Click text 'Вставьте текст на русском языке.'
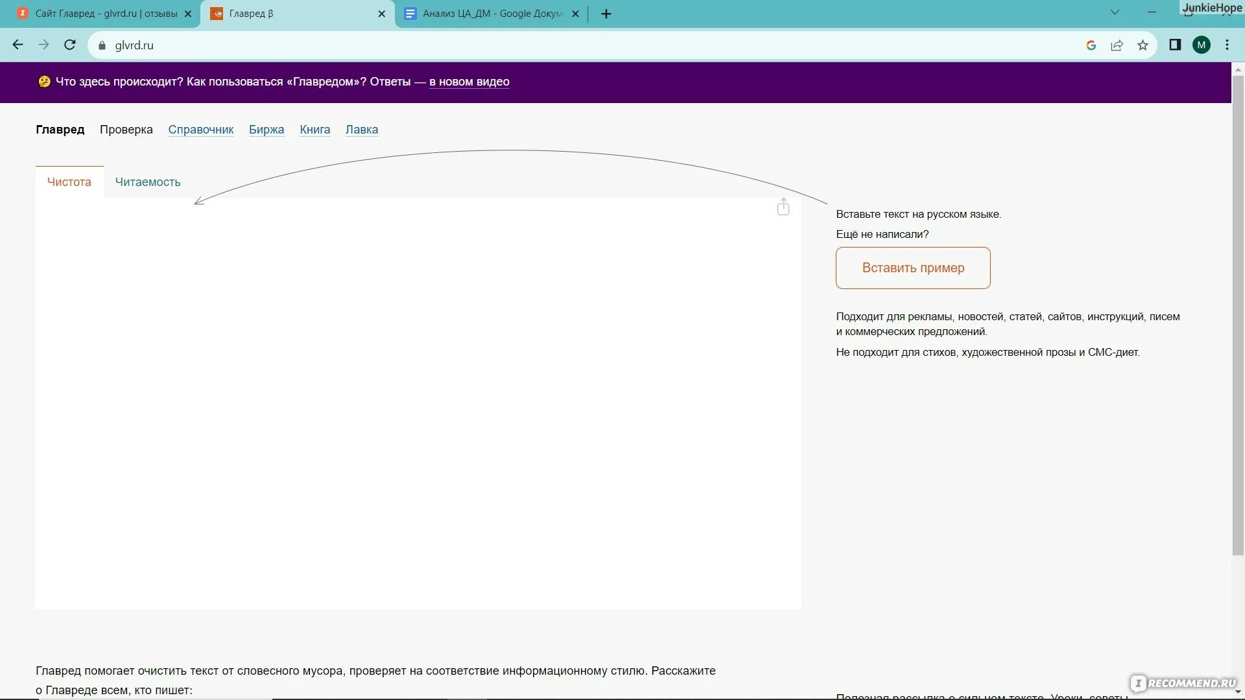This screenshot has height=700, width=1245. (x=918, y=214)
